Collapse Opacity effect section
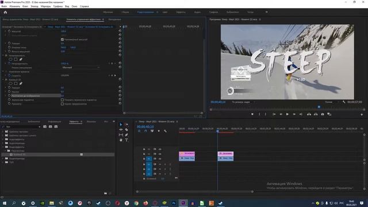368x207 pixels. point(3,56)
